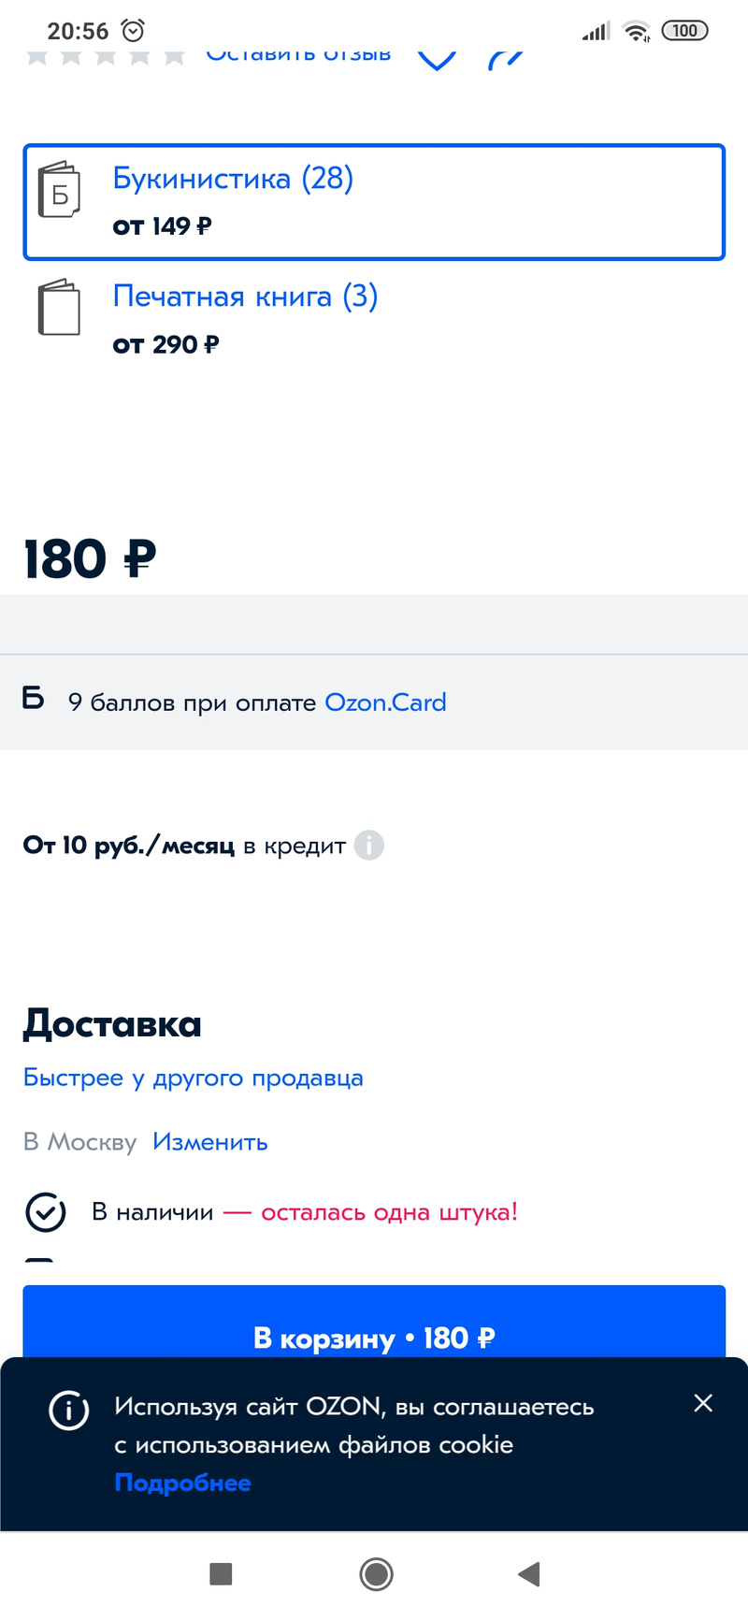Open Подробнее about cookie usage
The image size is (748, 1621).
(x=182, y=1484)
